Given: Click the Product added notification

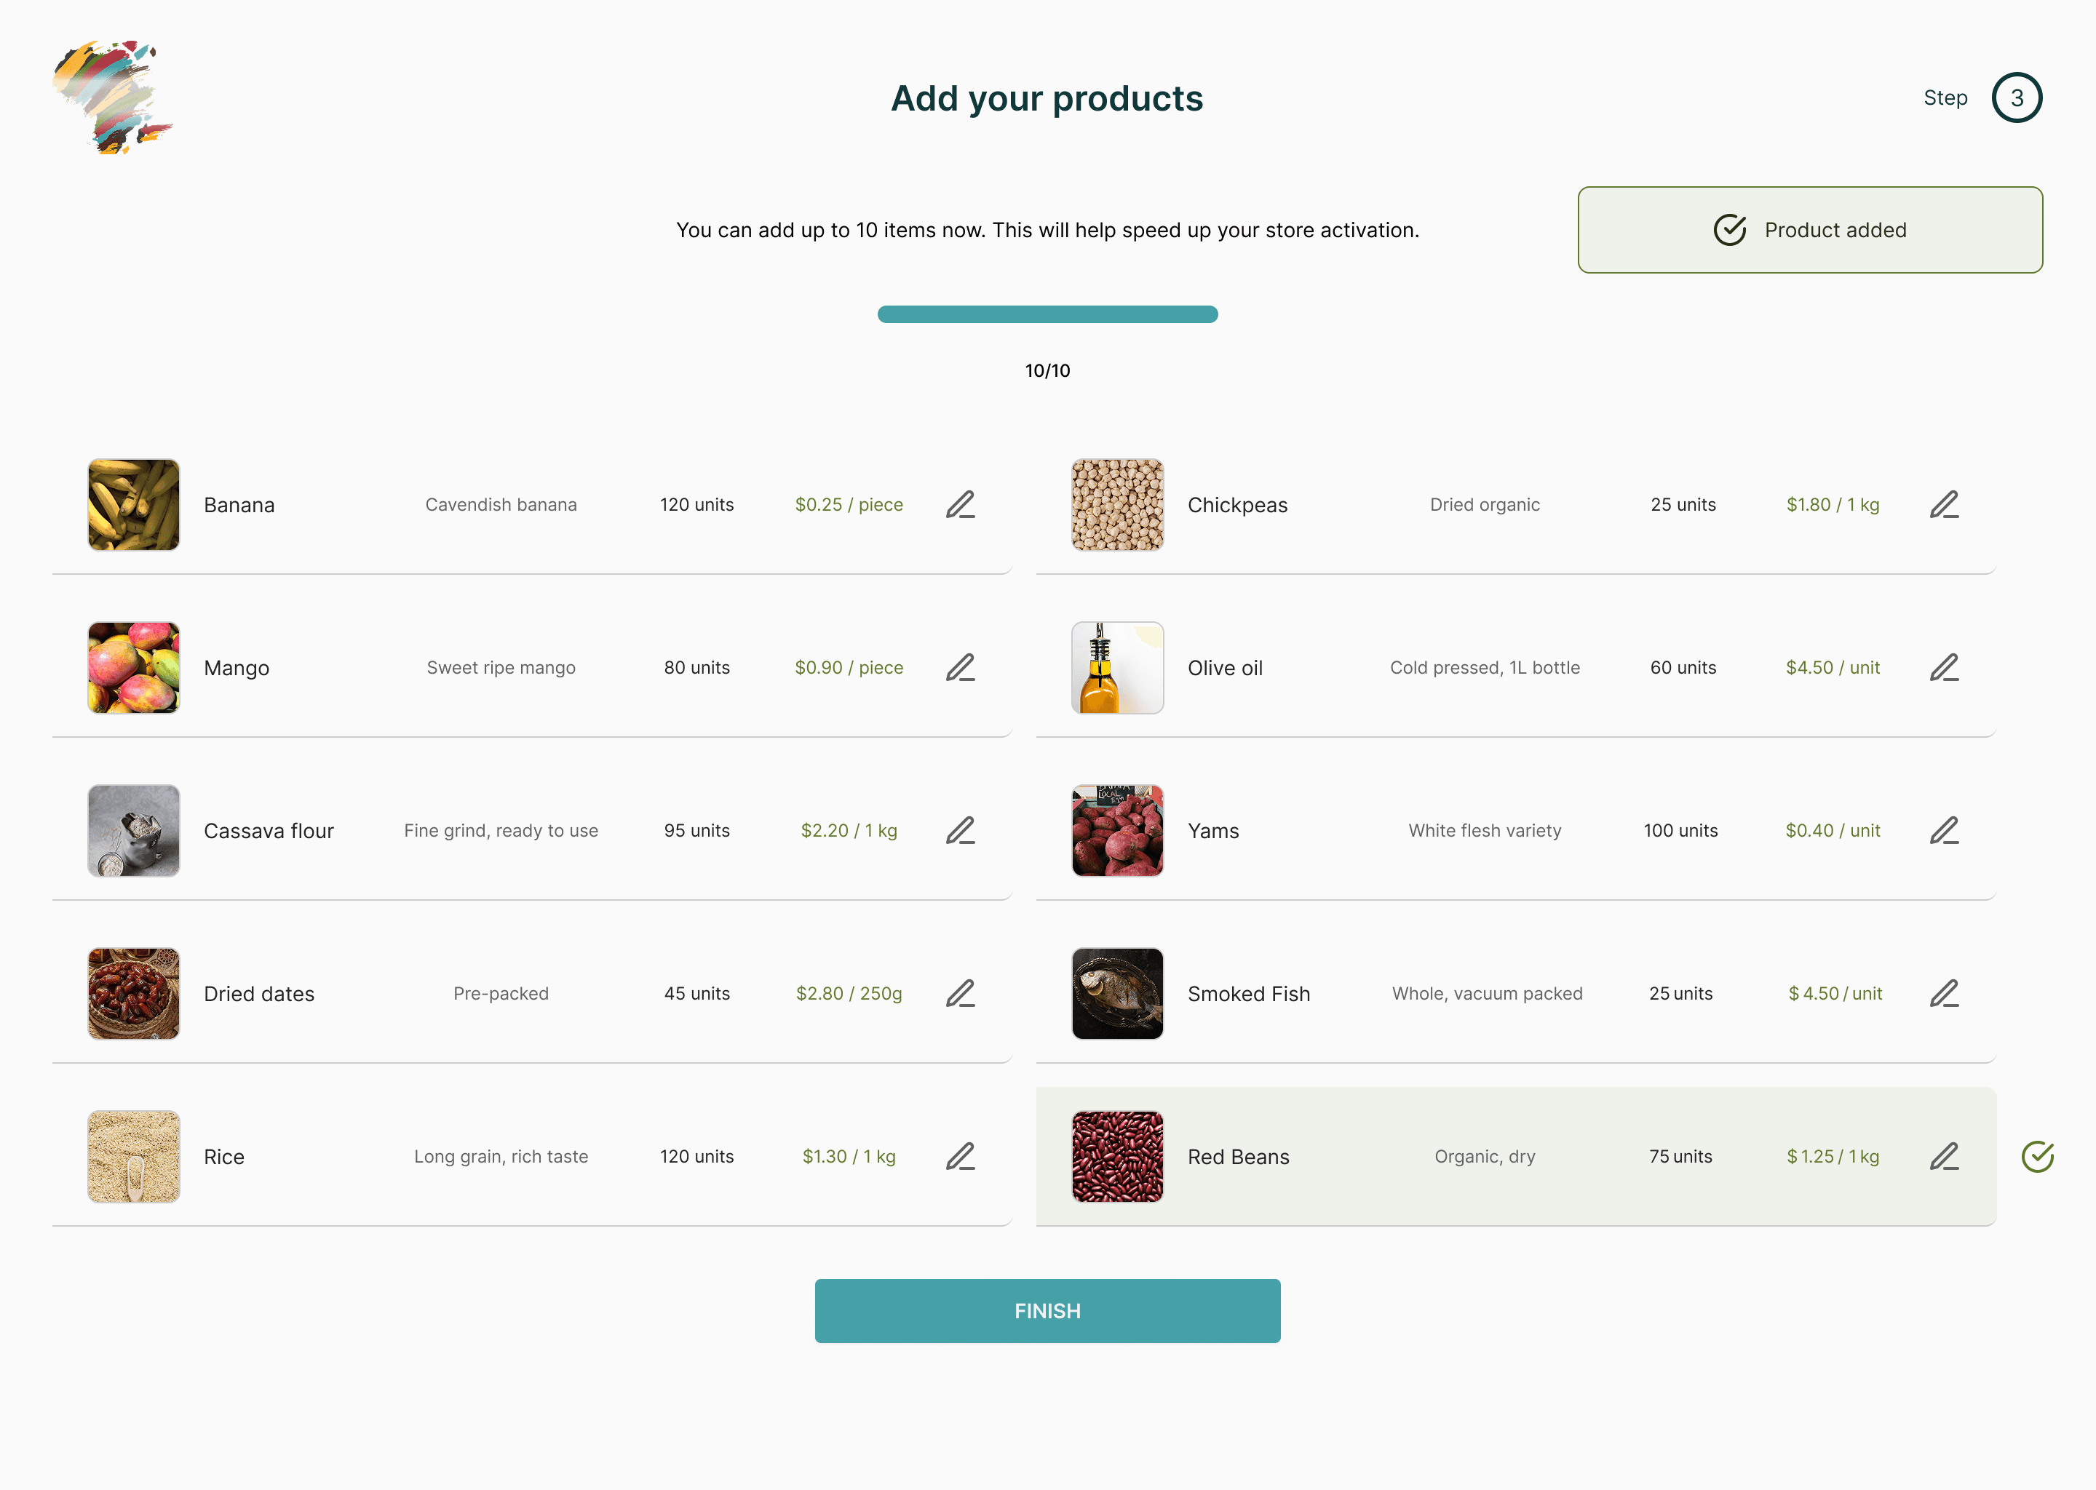Looking at the screenshot, I should 1810,231.
